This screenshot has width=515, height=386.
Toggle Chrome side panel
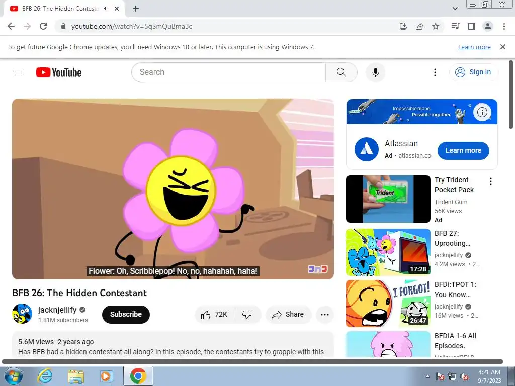coord(472,26)
